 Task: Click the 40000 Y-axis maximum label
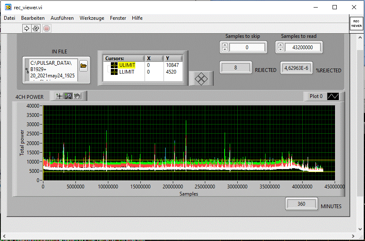click(33, 106)
